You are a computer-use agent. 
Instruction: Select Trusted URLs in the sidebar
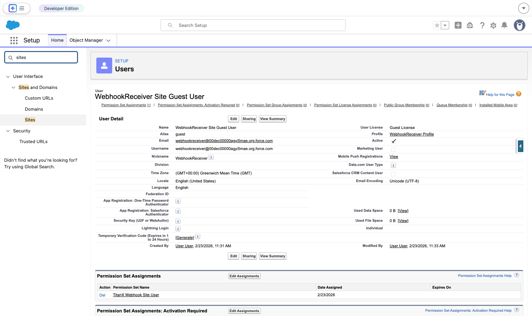point(33,142)
